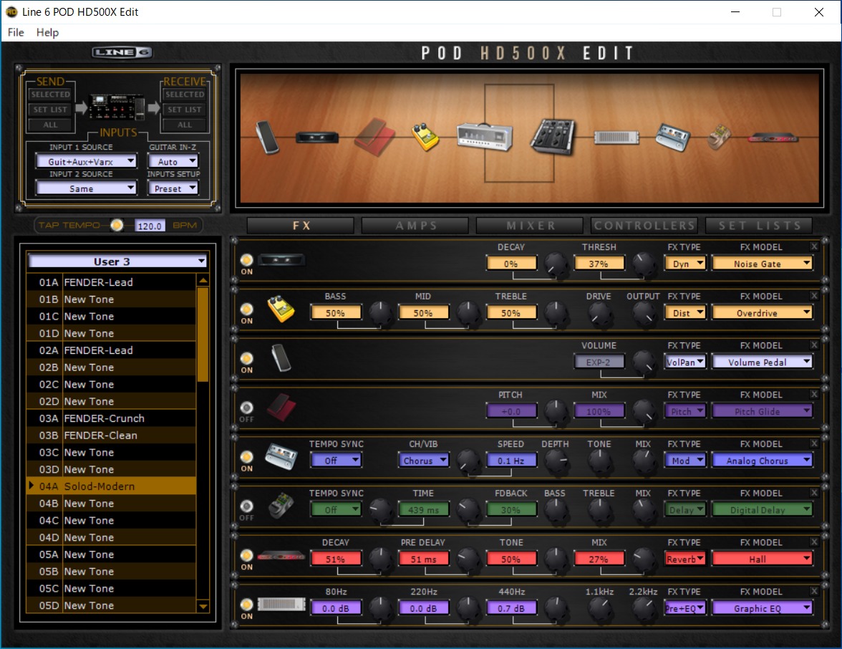Select the wah pedal in signal chain
Screen dimensions: 842x649
point(267,138)
